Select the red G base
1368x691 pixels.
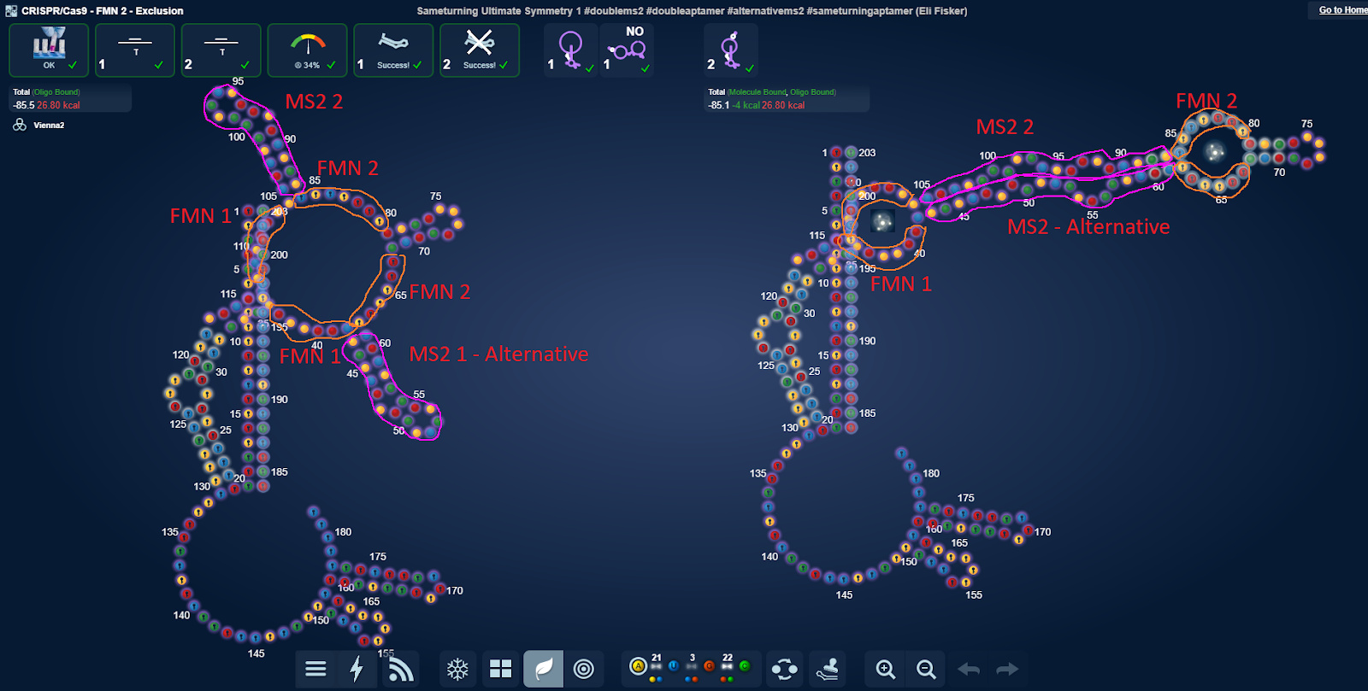(x=709, y=666)
